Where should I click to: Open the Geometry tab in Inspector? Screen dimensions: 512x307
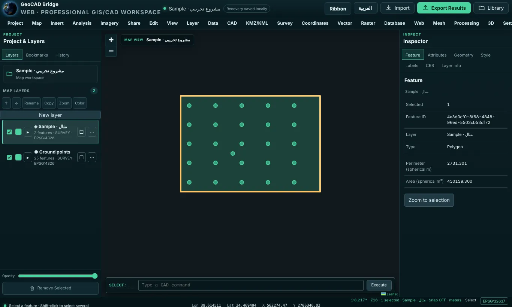coord(464,55)
